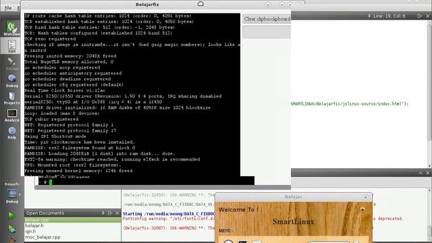The image size is (432, 243).
Task: Open the File menu
Action: coord(8,8)
